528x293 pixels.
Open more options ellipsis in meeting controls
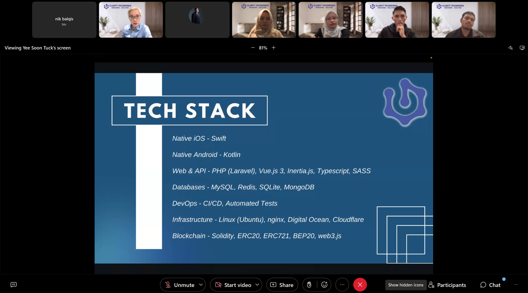[342, 285]
